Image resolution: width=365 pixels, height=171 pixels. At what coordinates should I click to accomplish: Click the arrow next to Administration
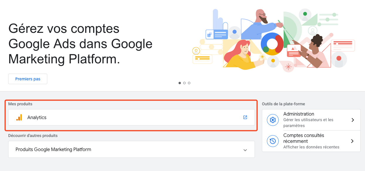tap(353, 120)
